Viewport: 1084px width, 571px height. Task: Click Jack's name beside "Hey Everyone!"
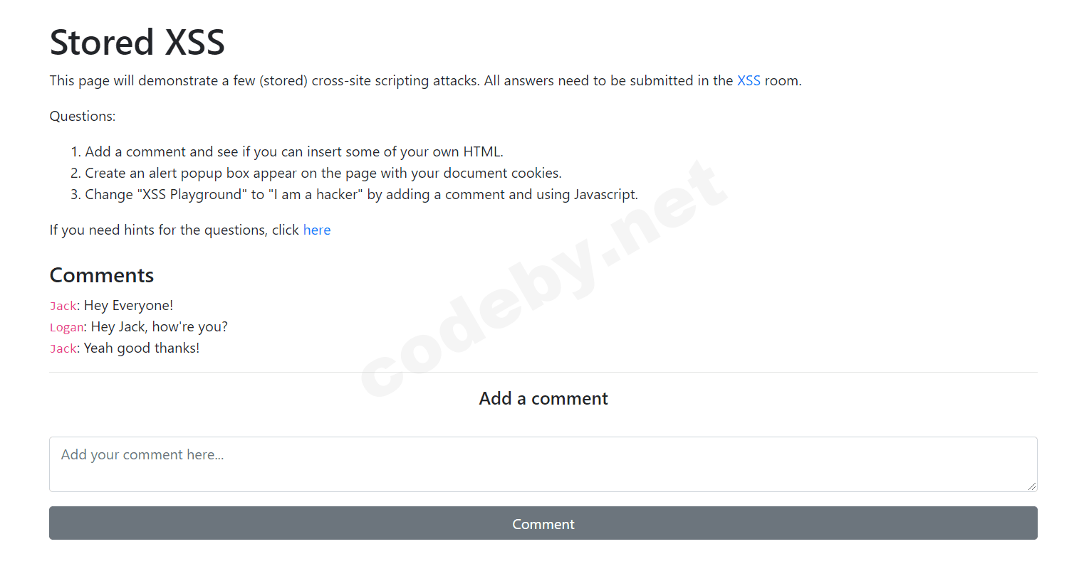pyautogui.click(x=63, y=306)
